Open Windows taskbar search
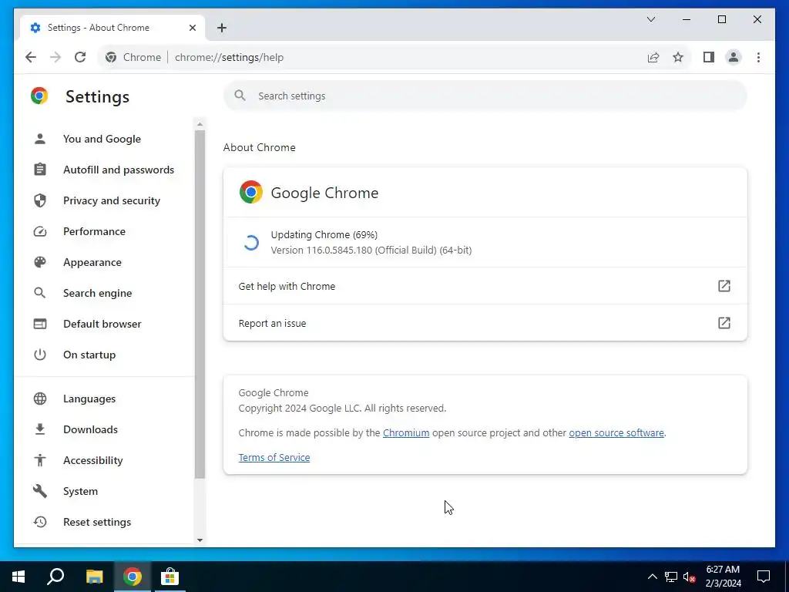The height and width of the screenshot is (592, 789). pyautogui.click(x=55, y=577)
